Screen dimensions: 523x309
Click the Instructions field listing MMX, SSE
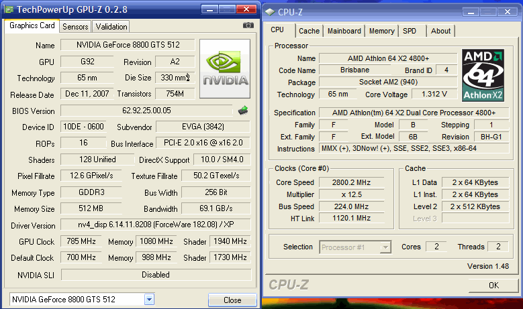414,149
